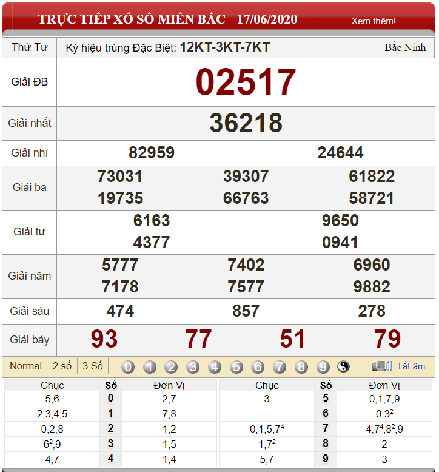Screen dimensions: 439x472
Task: Click fifth prize number 5777
Action: coord(120,265)
